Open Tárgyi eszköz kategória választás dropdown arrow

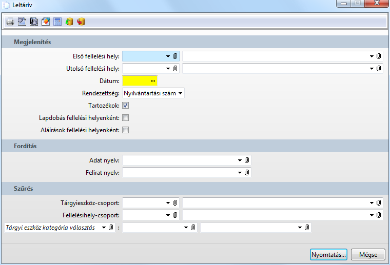(x=104, y=228)
